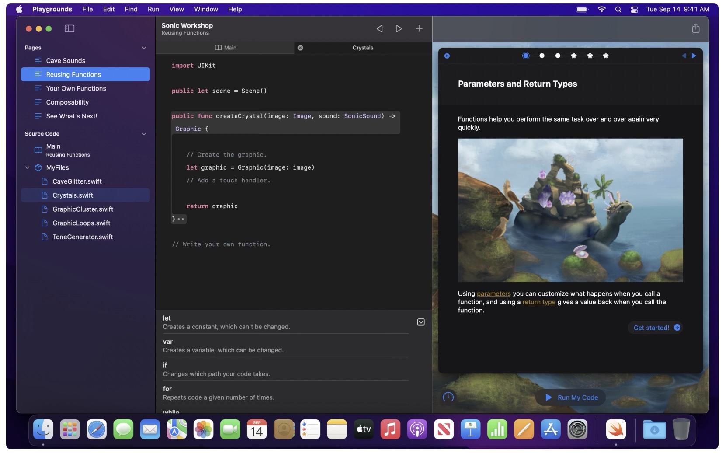This screenshot has width=722, height=453.
Task: Go to next page with forward triangle
Action: [x=399, y=28]
